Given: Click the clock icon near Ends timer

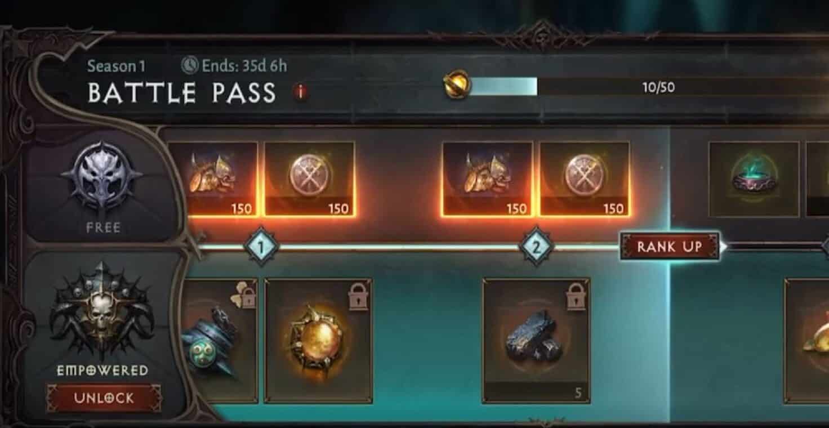Looking at the screenshot, I should [190, 66].
